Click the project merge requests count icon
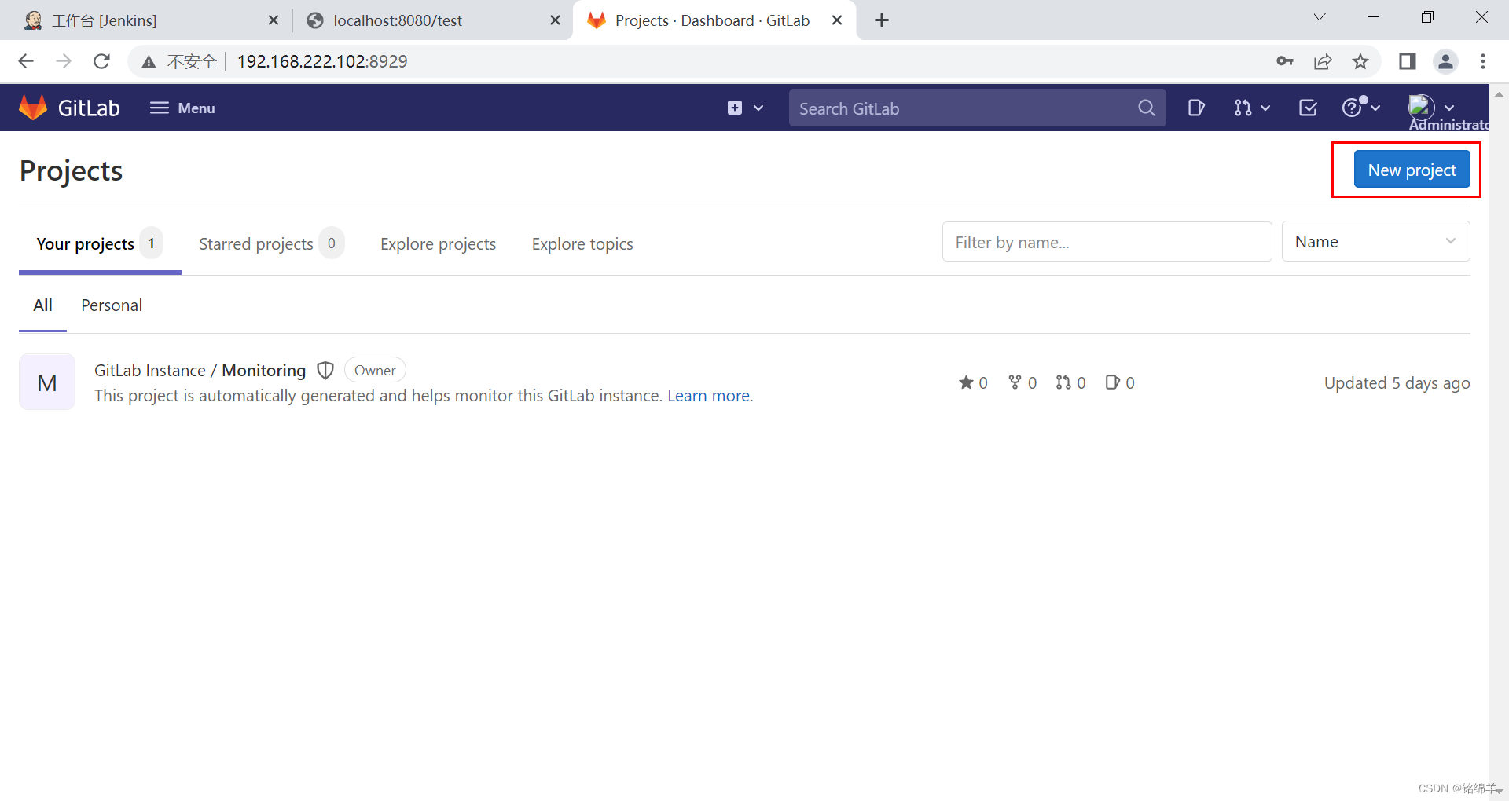The image size is (1509, 801). tap(1063, 382)
